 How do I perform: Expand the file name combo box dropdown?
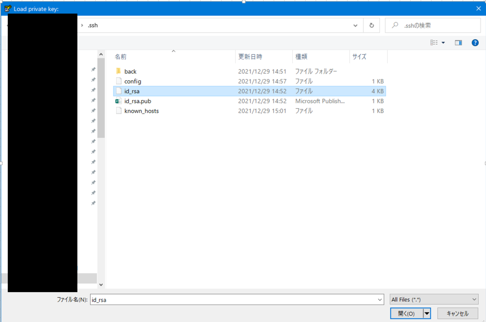(x=379, y=299)
